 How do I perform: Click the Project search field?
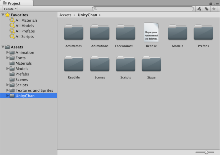click(x=143, y=9)
